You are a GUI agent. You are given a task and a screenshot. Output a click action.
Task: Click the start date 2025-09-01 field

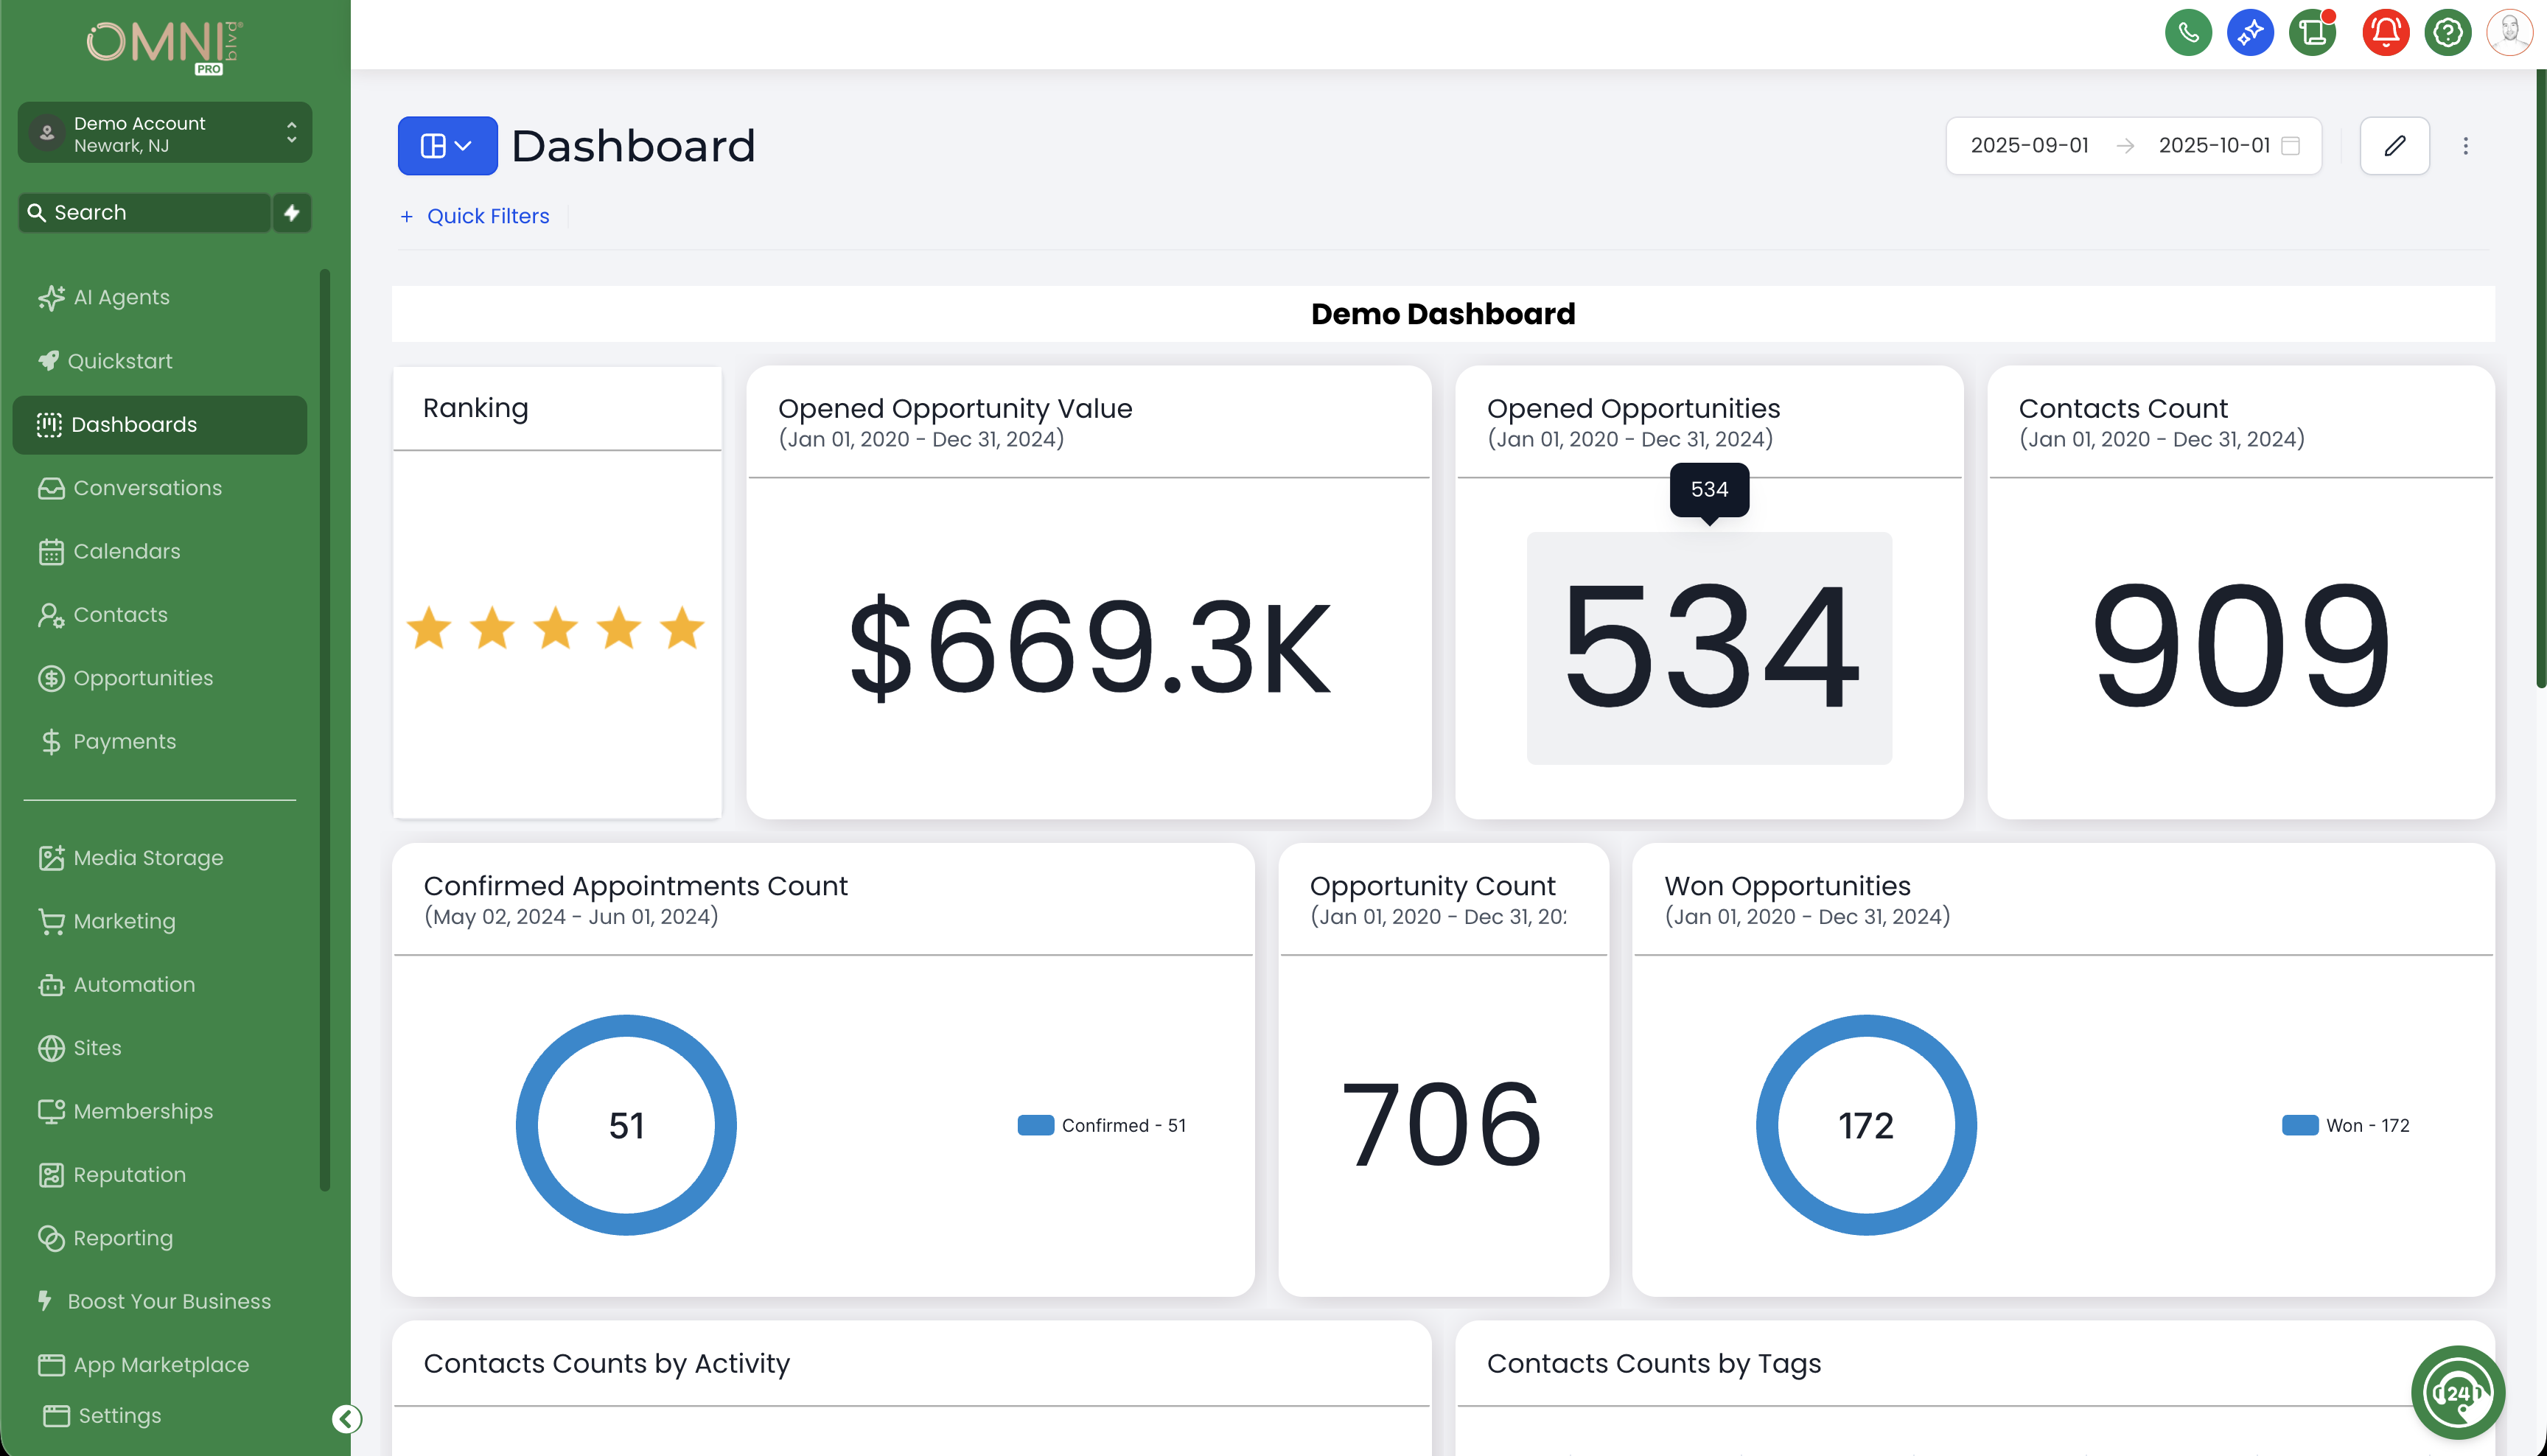(2028, 146)
